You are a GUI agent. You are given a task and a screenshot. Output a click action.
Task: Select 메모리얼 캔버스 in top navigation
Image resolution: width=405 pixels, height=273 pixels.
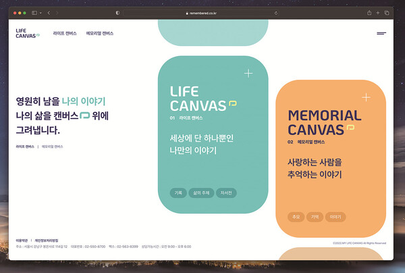100,33
